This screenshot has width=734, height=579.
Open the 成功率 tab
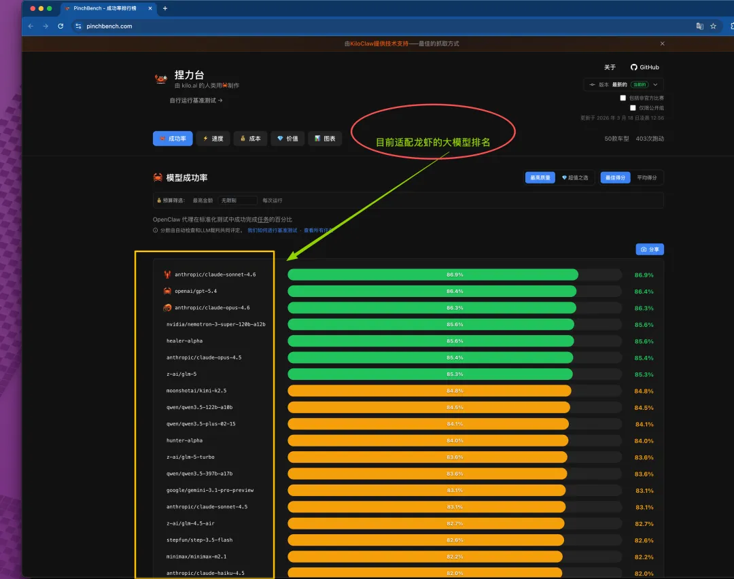[173, 139]
